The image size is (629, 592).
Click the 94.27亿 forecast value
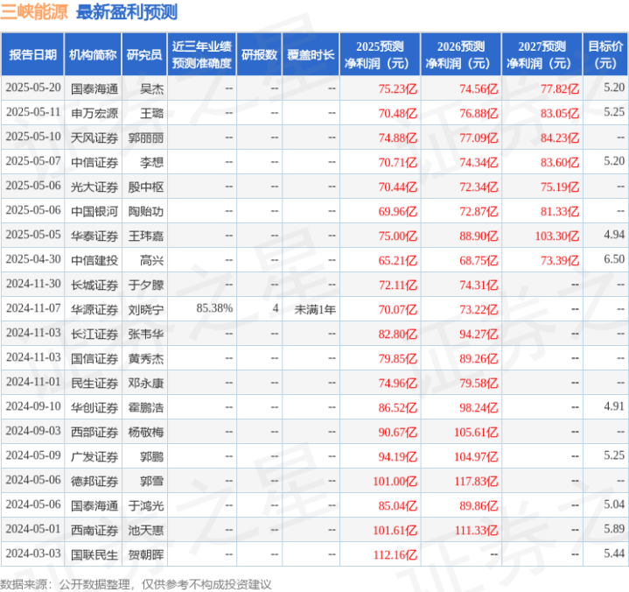click(x=479, y=334)
